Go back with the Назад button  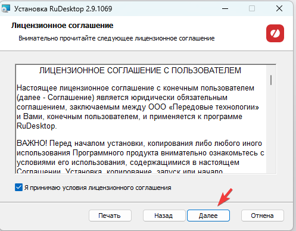click(x=164, y=216)
